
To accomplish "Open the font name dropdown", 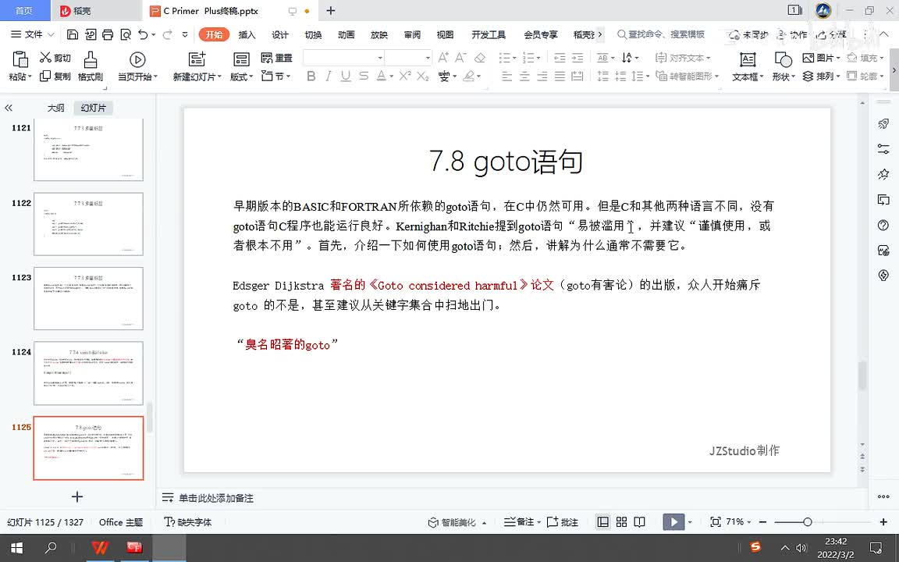I will pyautogui.click(x=379, y=58).
